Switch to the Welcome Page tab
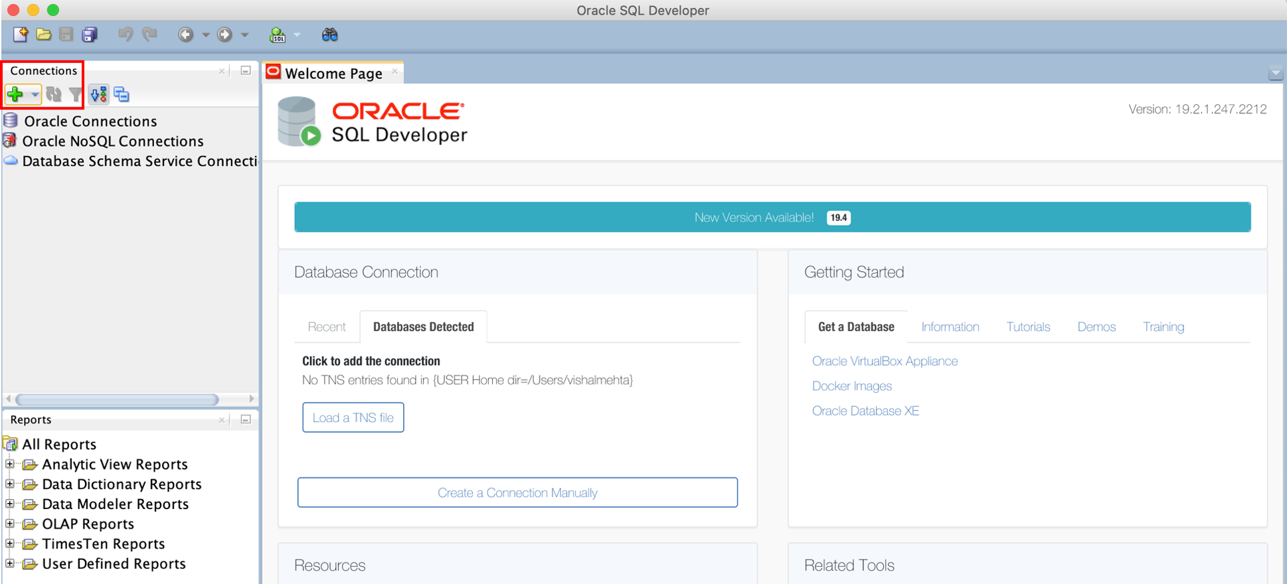Image resolution: width=1287 pixels, height=584 pixels. (333, 73)
